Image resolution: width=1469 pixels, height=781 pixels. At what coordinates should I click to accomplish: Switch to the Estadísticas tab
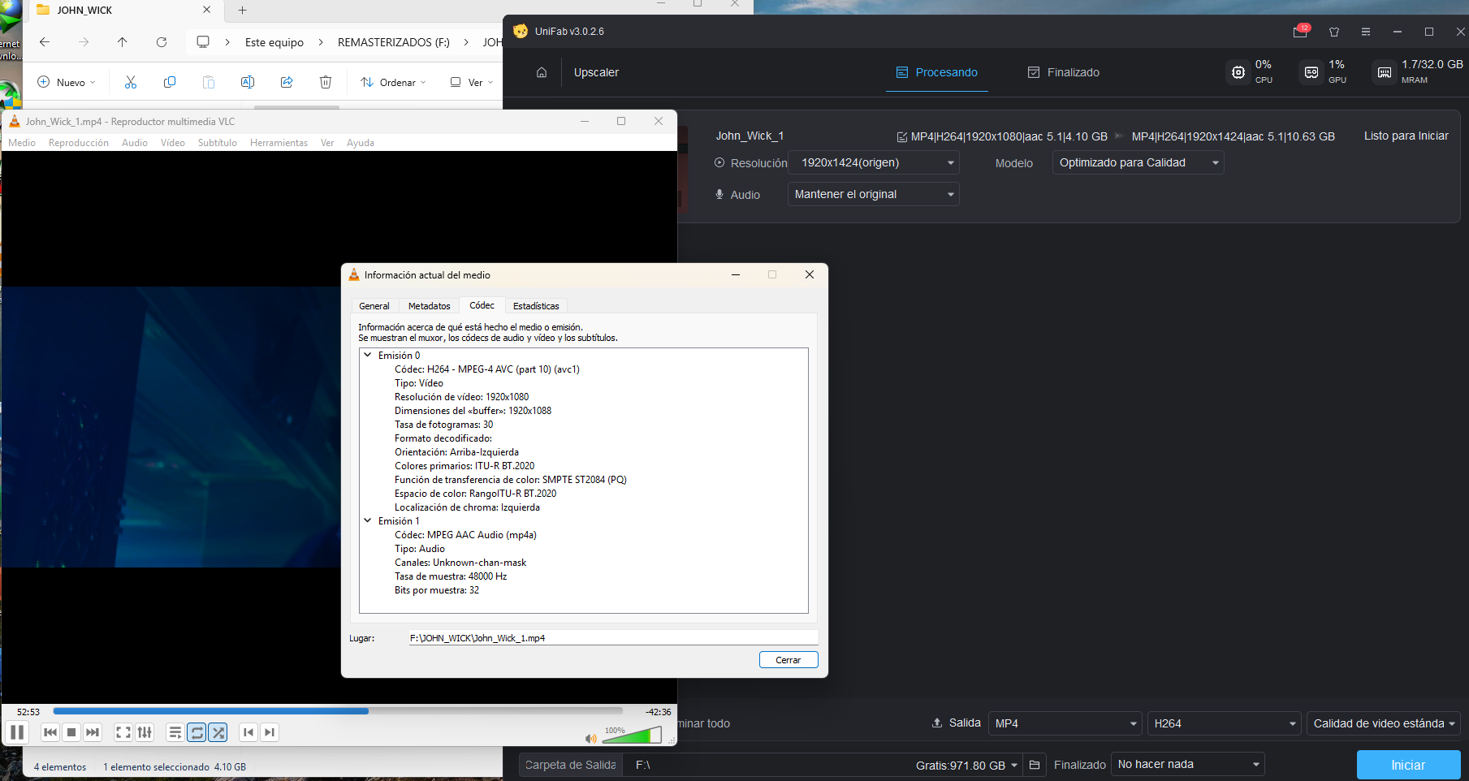(x=536, y=306)
